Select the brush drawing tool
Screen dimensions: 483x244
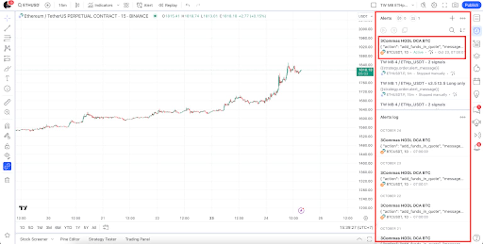point(7,69)
